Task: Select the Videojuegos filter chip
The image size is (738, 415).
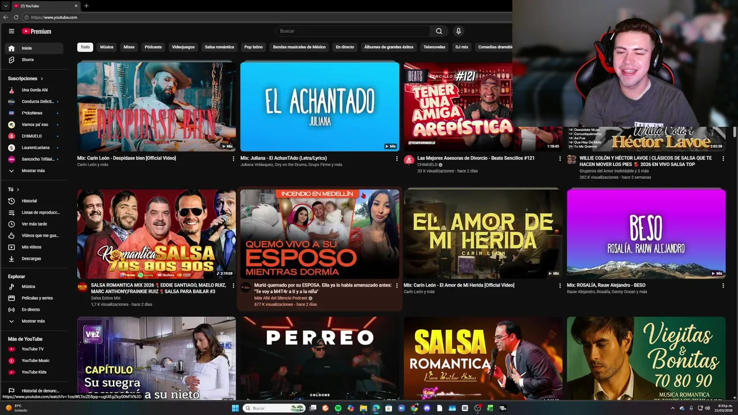Action: click(183, 47)
